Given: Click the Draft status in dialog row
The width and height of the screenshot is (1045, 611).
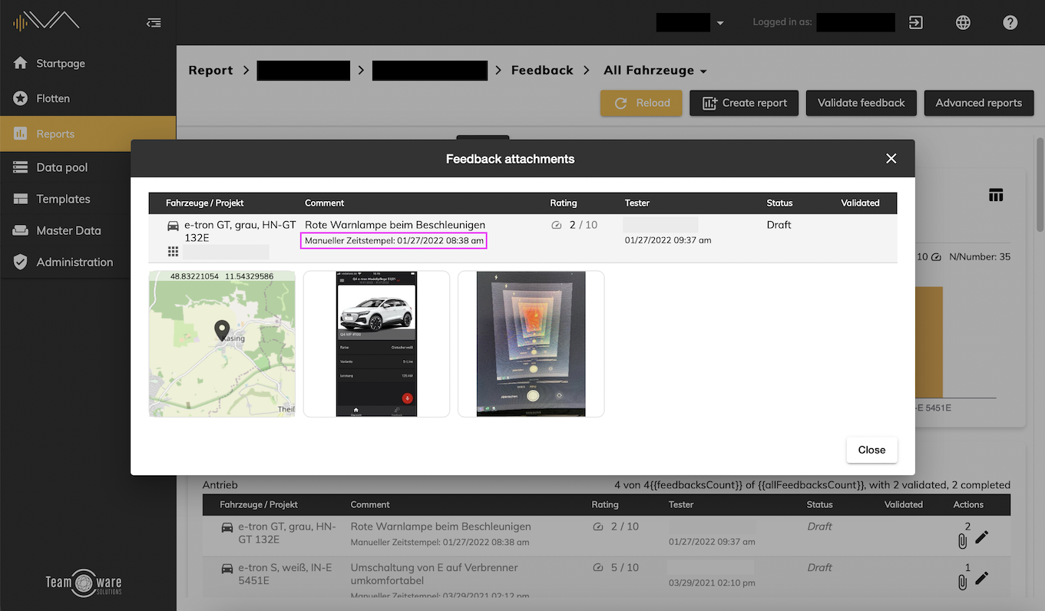Looking at the screenshot, I should click(x=779, y=225).
